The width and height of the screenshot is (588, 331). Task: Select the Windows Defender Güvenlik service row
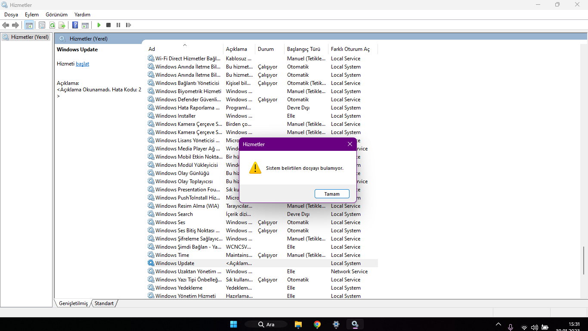(x=262, y=99)
